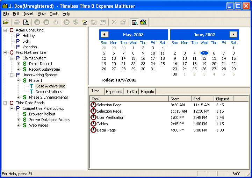This screenshot has width=252, height=178.
Task: Collapse the Phase 1 node
Action: (18, 80)
